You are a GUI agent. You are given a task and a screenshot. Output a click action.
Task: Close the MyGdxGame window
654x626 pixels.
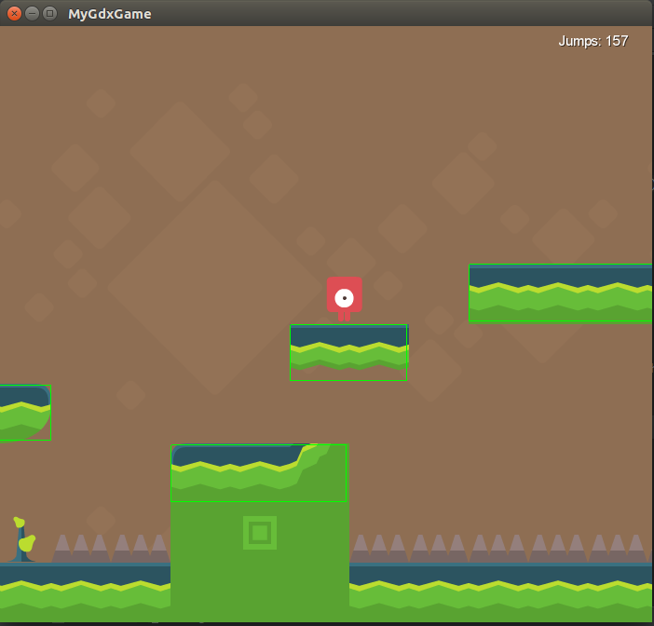pyautogui.click(x=14, y=14)
